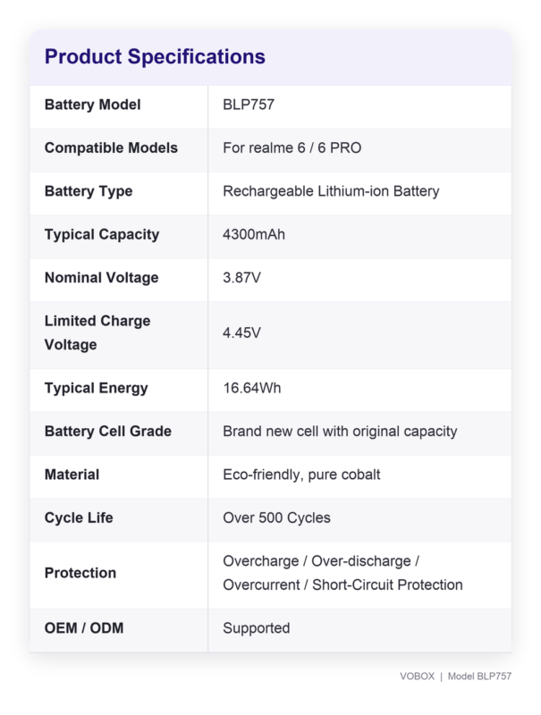Click the 3.87V nominal voltage value
541x715 pixels.
241,278
